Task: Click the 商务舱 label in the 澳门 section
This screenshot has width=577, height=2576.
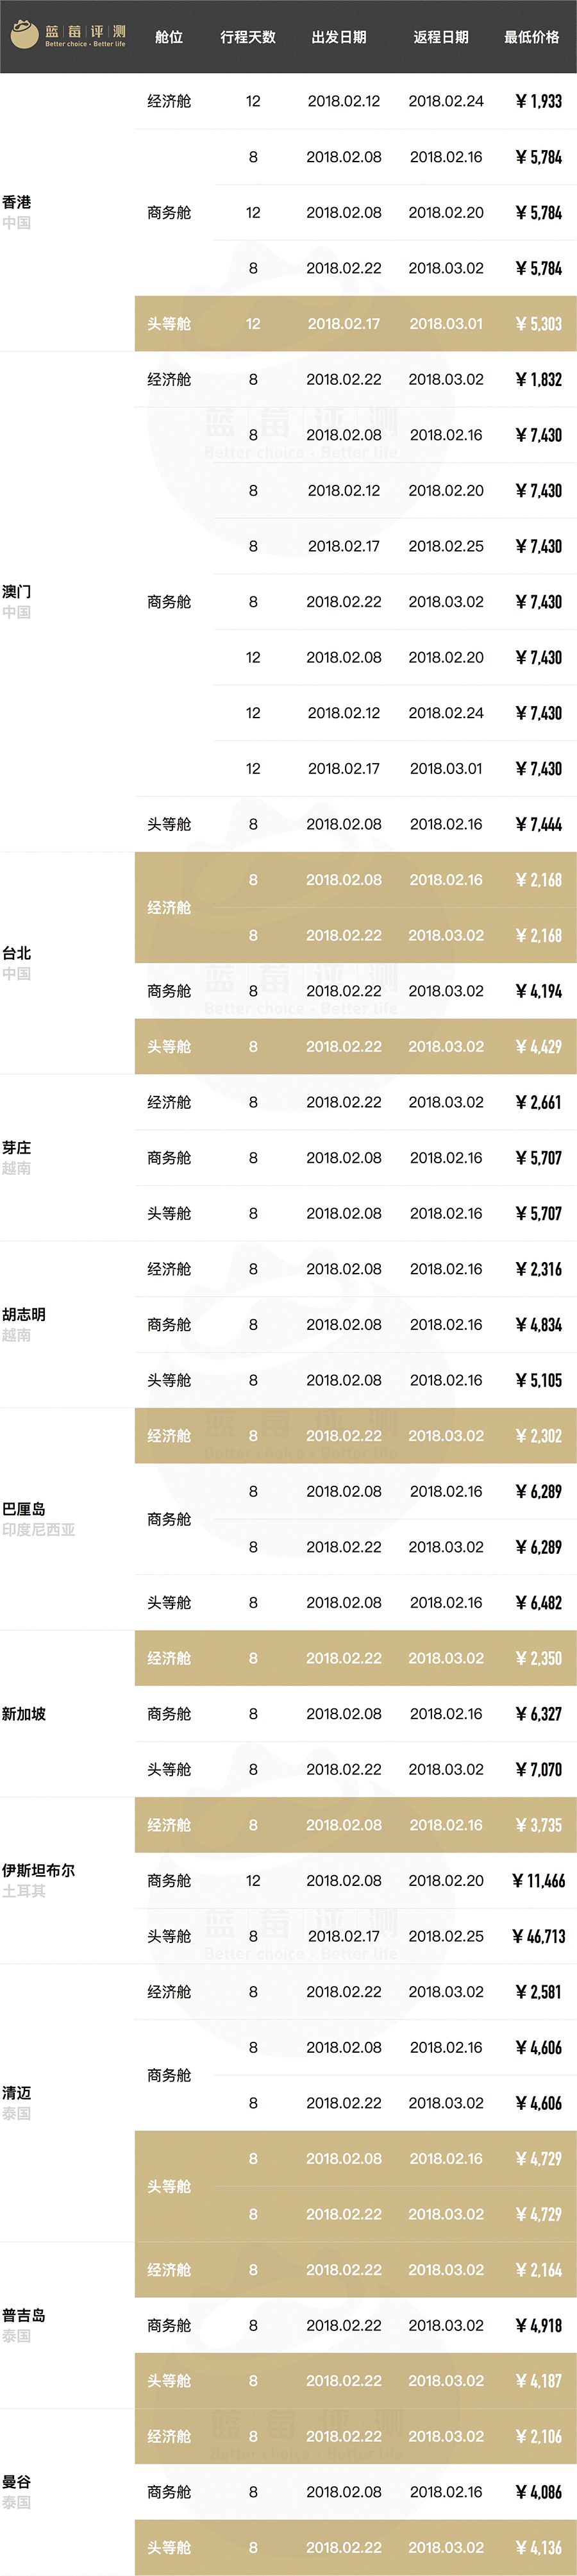Action: [169, 602]
